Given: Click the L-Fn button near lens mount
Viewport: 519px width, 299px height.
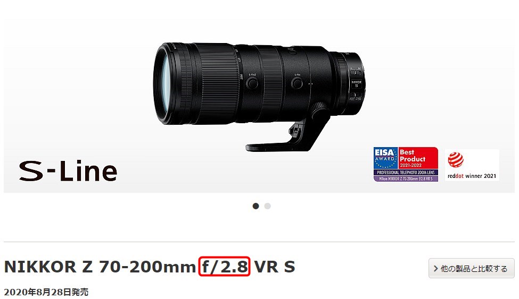Looking at the screenshot, I should coord(297,83).
